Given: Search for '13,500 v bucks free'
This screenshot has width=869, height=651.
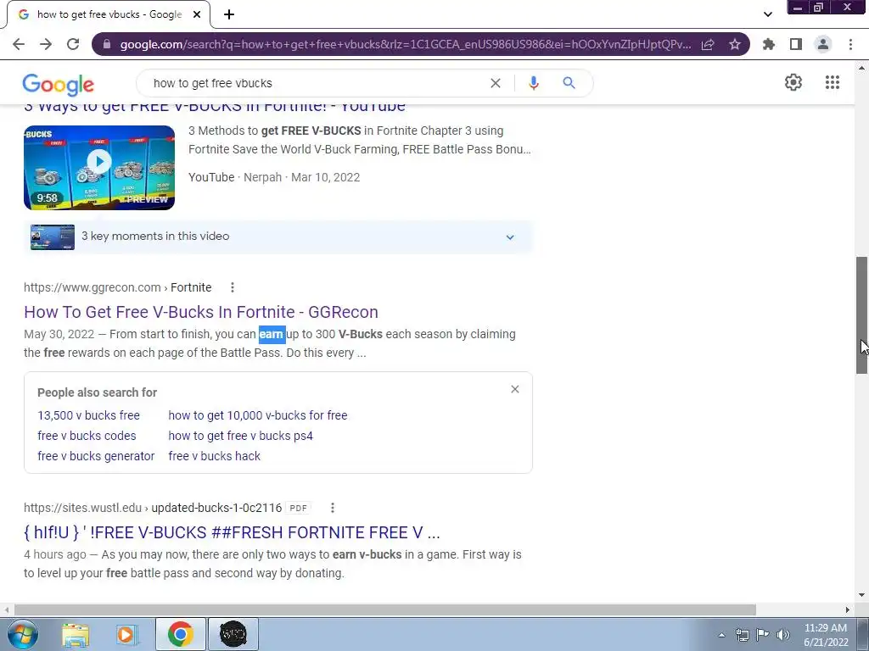Looking at the screenshot, I should (x=88, y=415).
